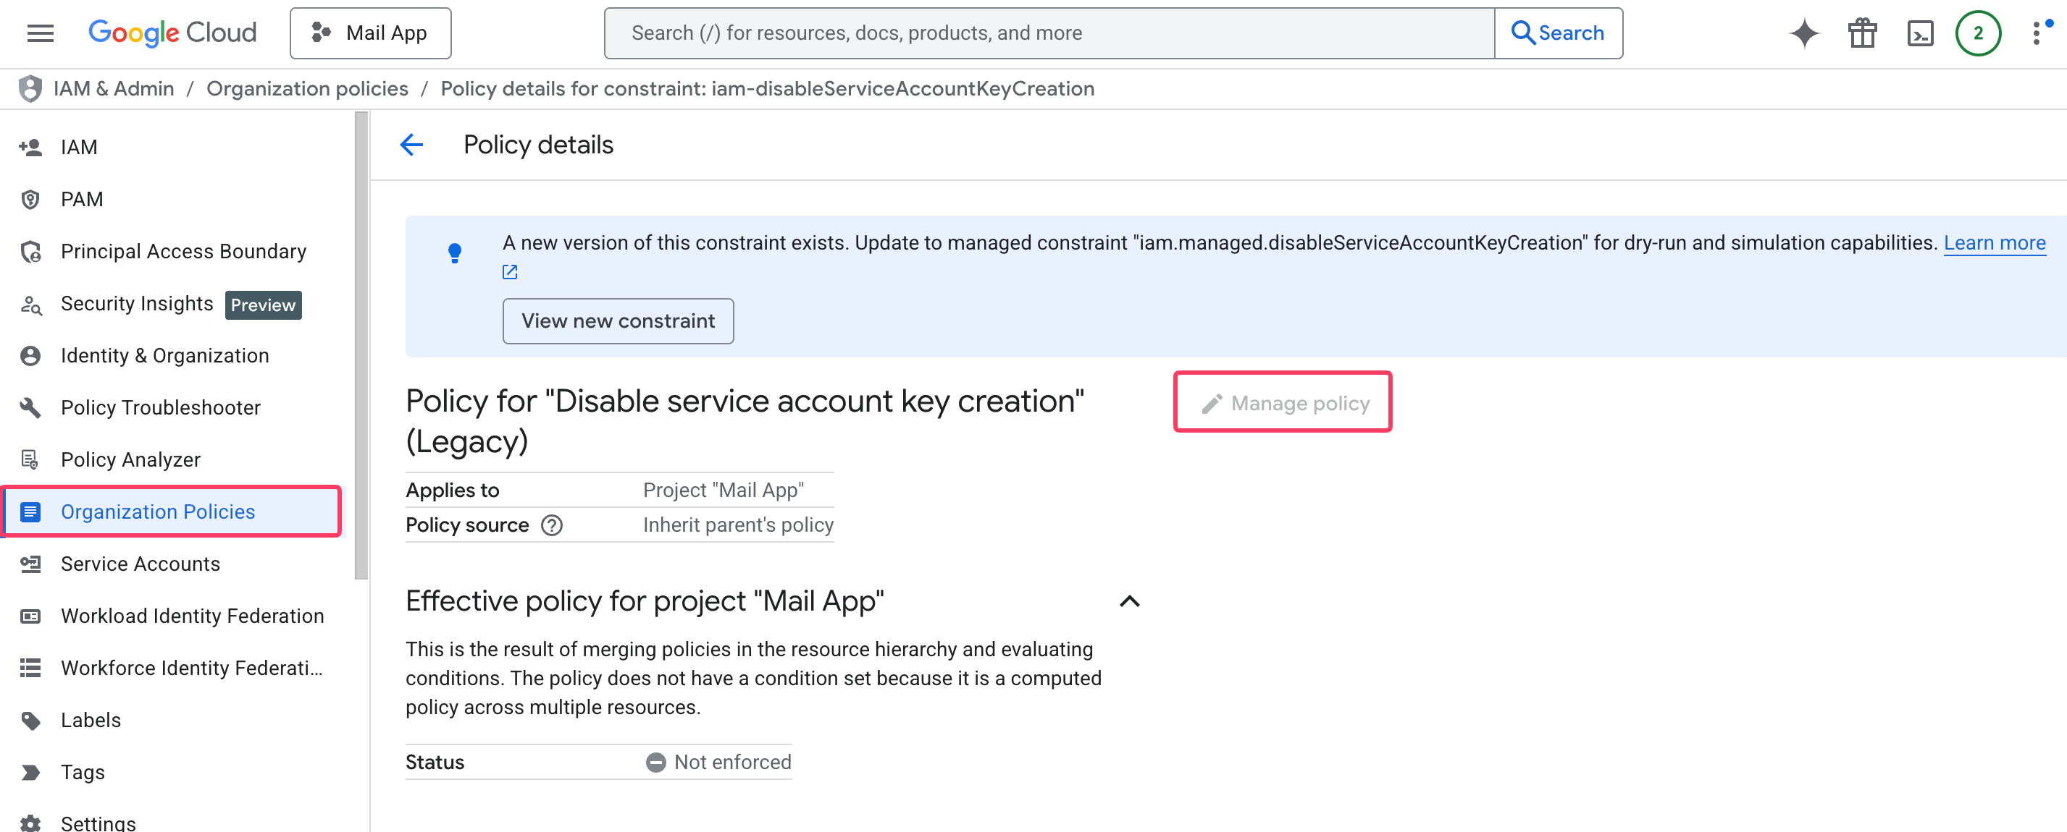Click the sidebar vertical scrollbar
The image size is (2067, 832).
pos(361,344)
